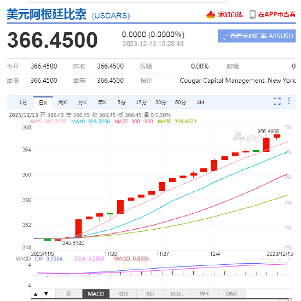Click the latest candlestick on 12/13
The image size is (301, 301).
[277, 137]
